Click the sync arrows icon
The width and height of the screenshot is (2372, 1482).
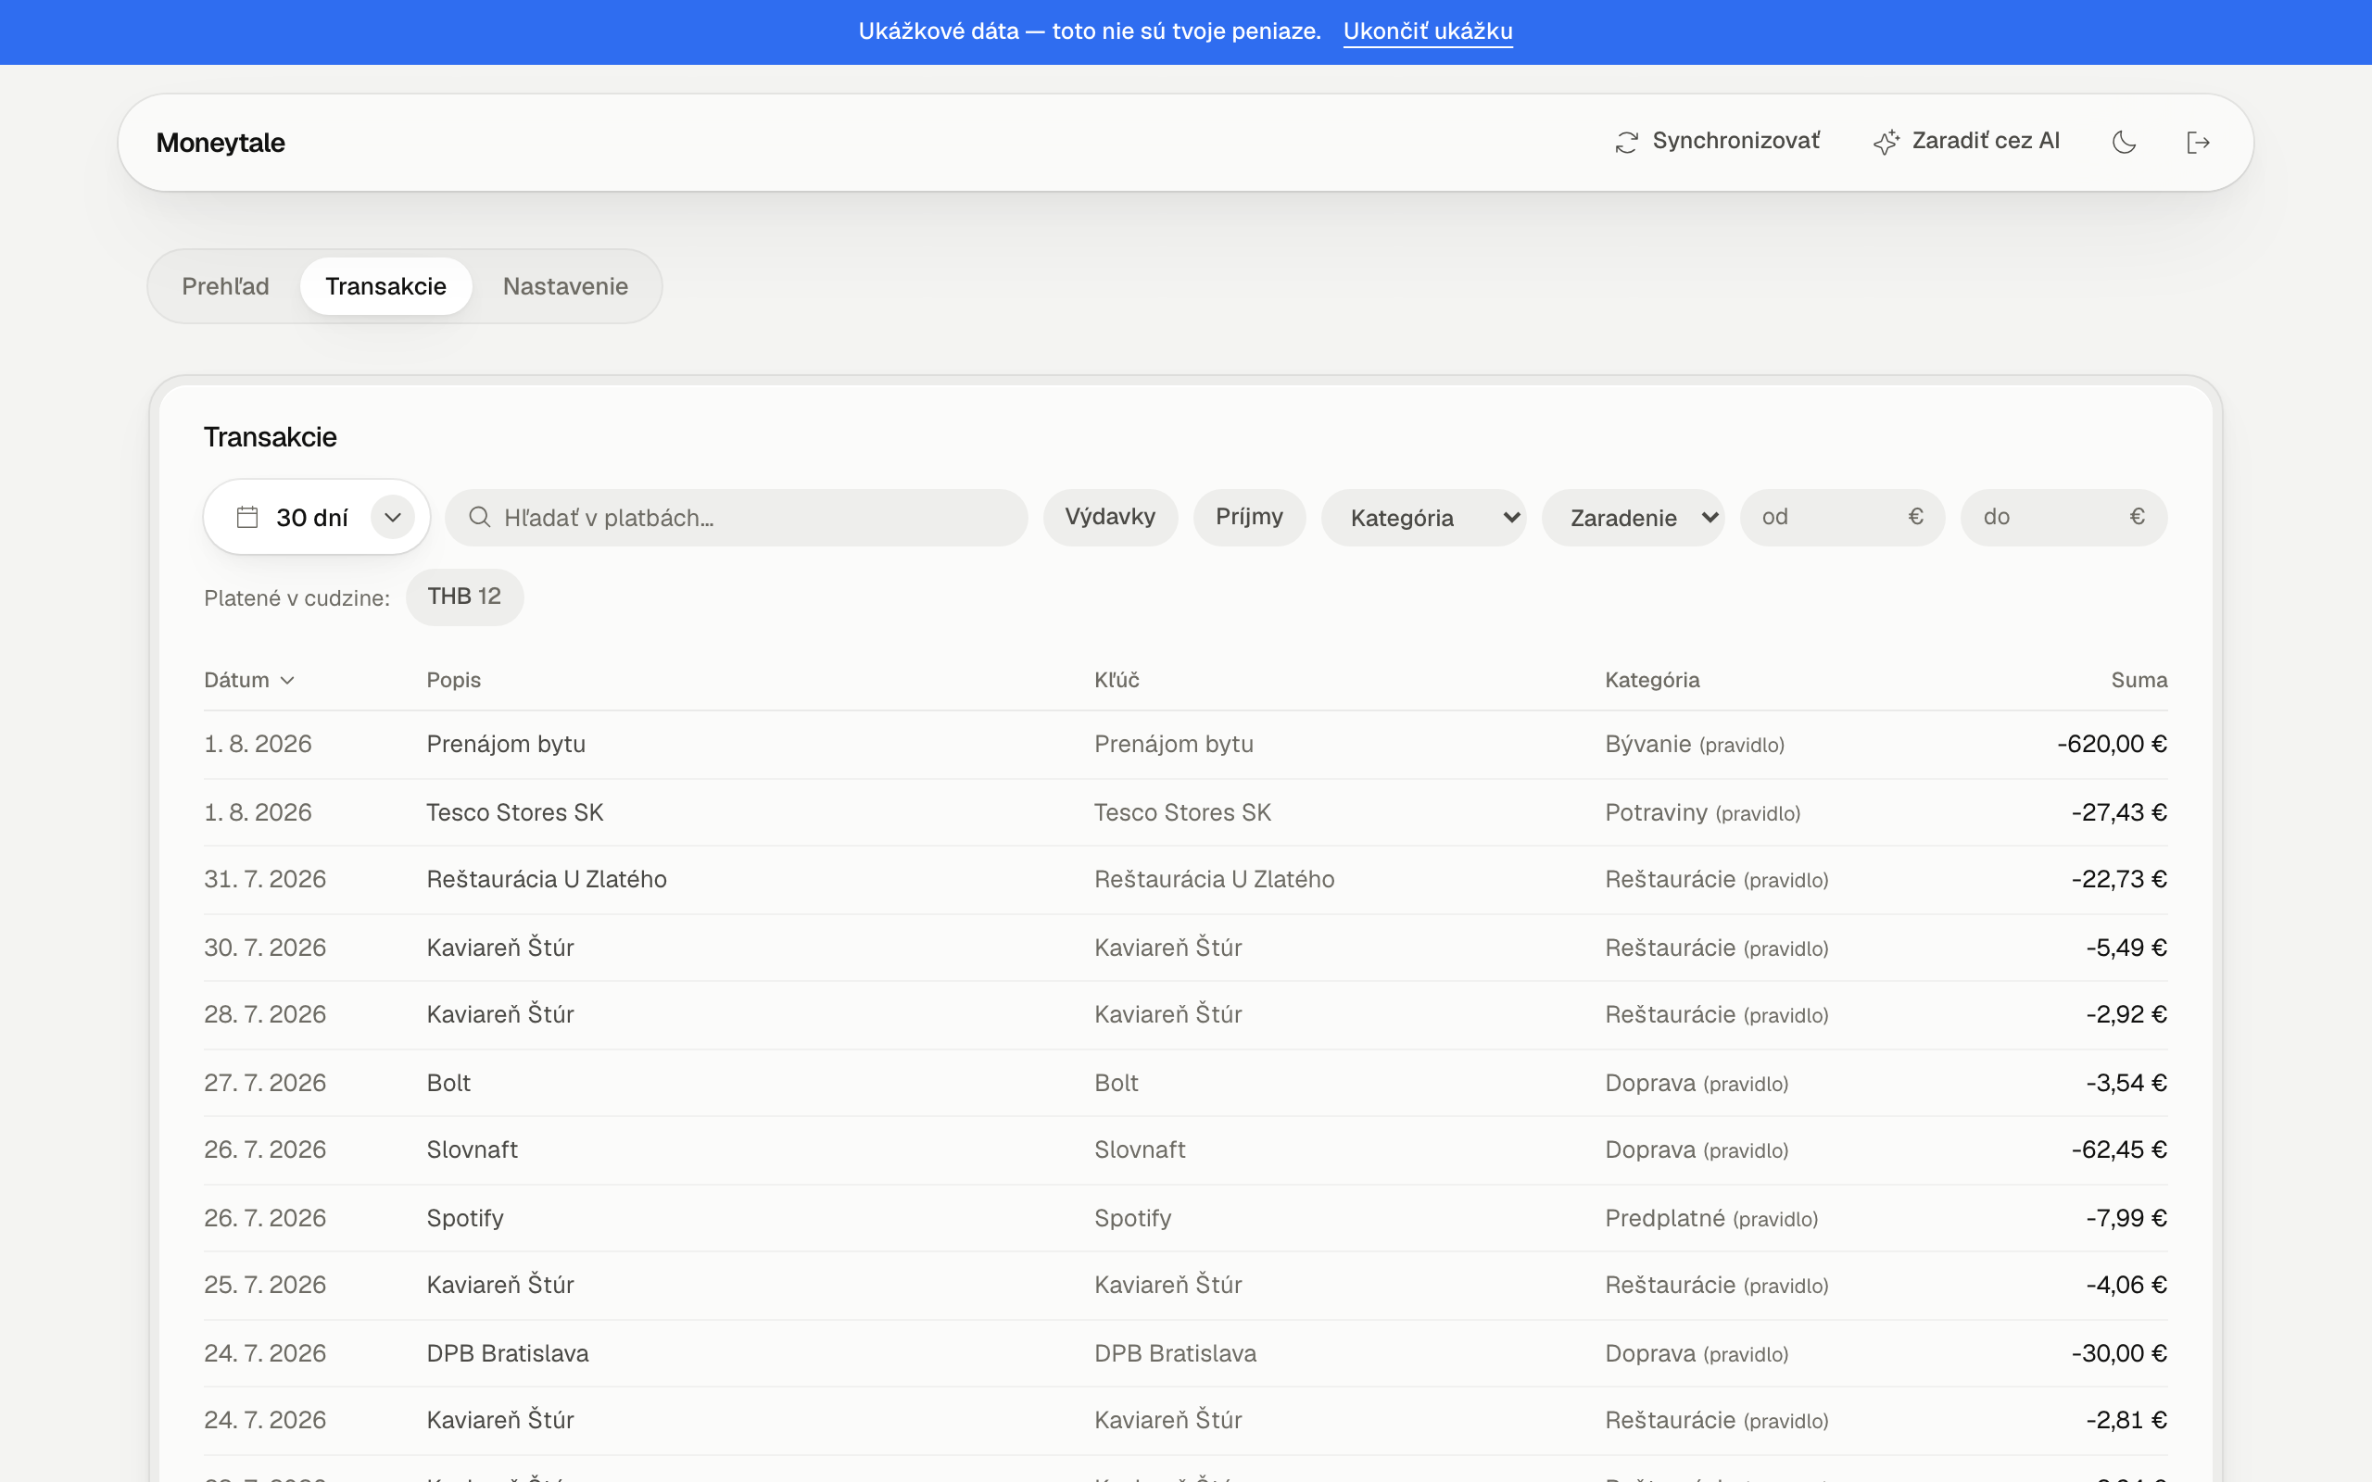point(1626,142)
